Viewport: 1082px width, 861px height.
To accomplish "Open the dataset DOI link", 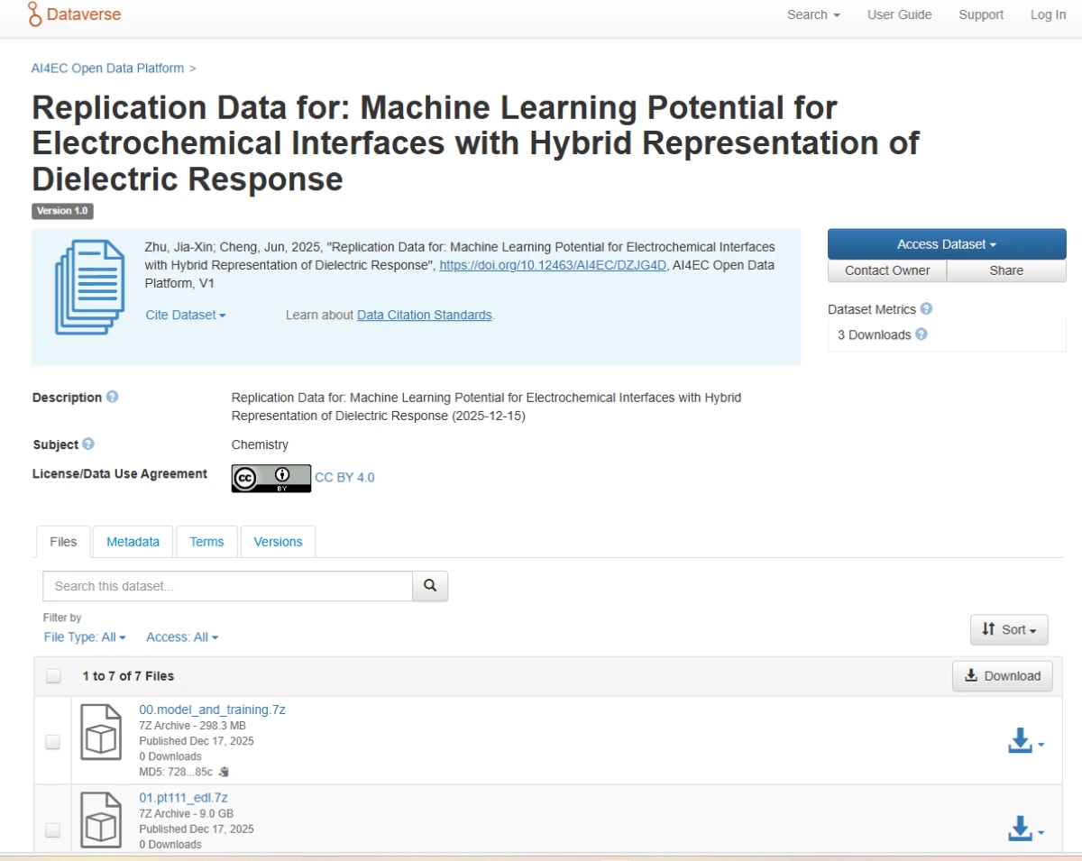I will click(553, 265).
